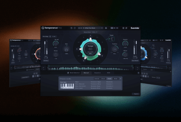Click the left bracket icon beside the waveform
Viewport: 181px width, 122px height.
pyautogui.click(x=43, y=68)
